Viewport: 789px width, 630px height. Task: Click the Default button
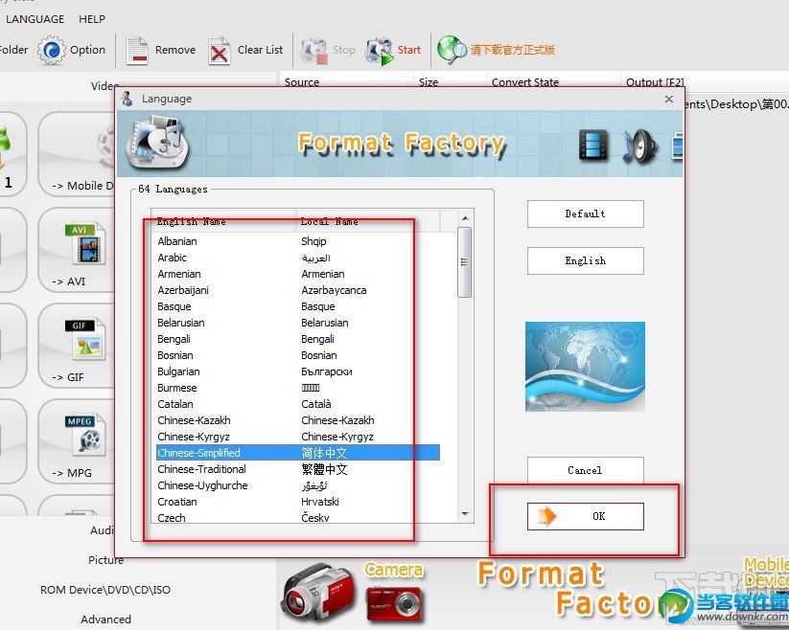pos(585,214)
